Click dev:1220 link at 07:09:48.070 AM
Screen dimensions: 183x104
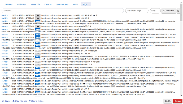[x=5, y=15]
